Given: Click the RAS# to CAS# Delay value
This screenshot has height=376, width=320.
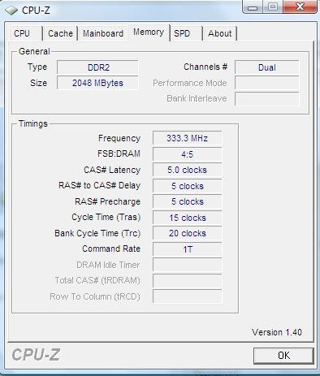Looking at the screenshot, I should [188, 186].
